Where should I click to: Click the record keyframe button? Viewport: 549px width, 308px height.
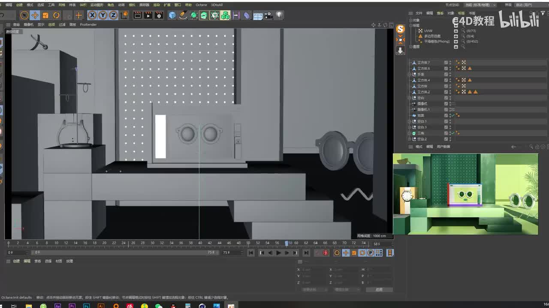pos(326,253)
